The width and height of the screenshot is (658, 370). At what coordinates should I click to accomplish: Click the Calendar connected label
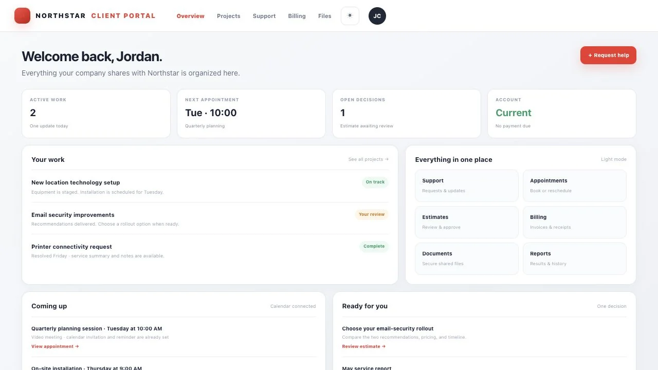point(293,306)
